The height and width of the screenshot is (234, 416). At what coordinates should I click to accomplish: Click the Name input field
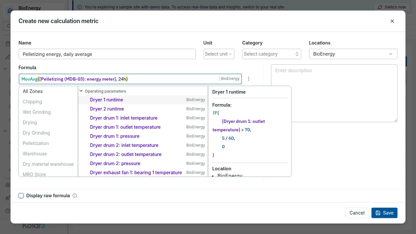point(107,54)
